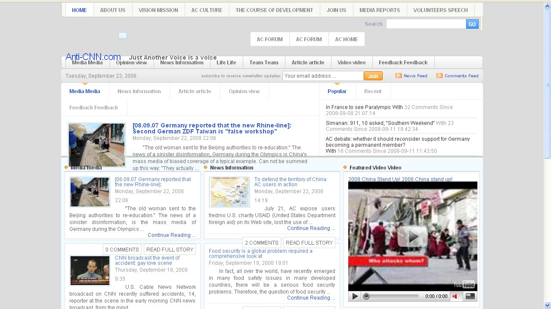
Task: Click the CNN news anchor thumbnail
Action: (x=90, y=270)
